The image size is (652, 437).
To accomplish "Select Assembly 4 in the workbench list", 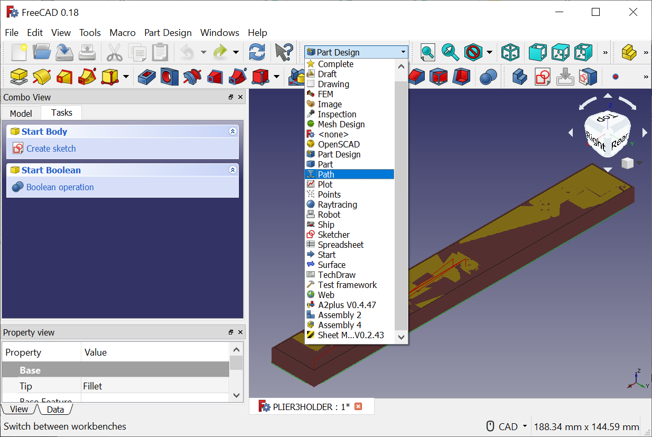I will pyautogui.click(x=349, y=325).
